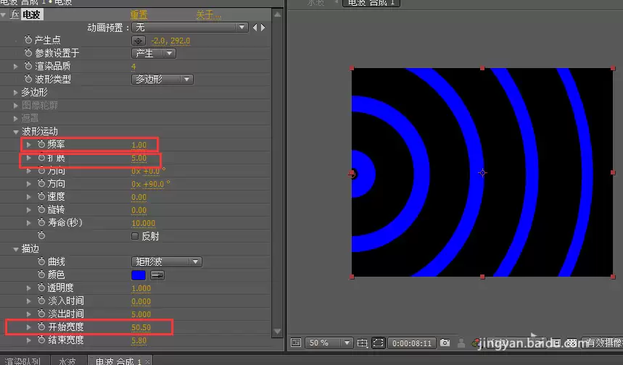Click the stopwatch next to 参数设置于
The width and height of the screenshot is (623, 365).
click(28, 53)
